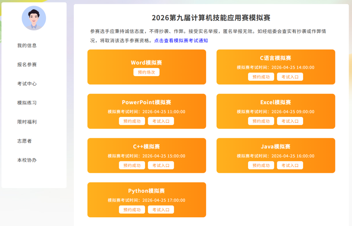Click the 点击查看模拟赛考试通知 link
The image size is (352, 226).
coord(181,41)
